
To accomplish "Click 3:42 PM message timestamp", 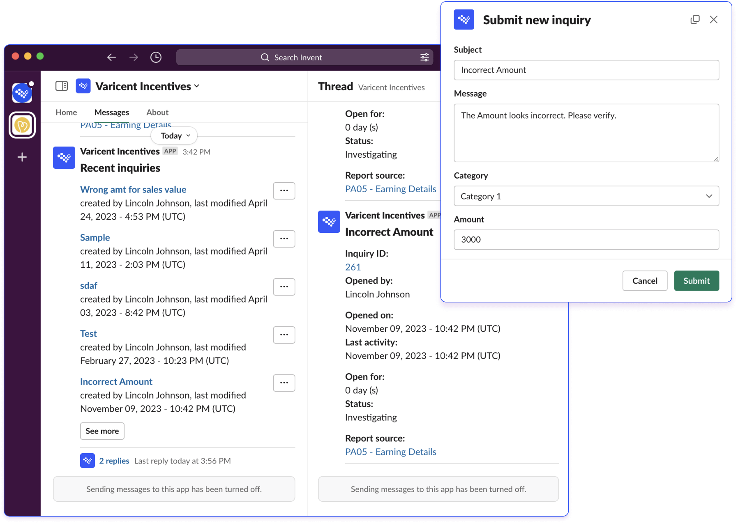I will (x=196, y=152).
